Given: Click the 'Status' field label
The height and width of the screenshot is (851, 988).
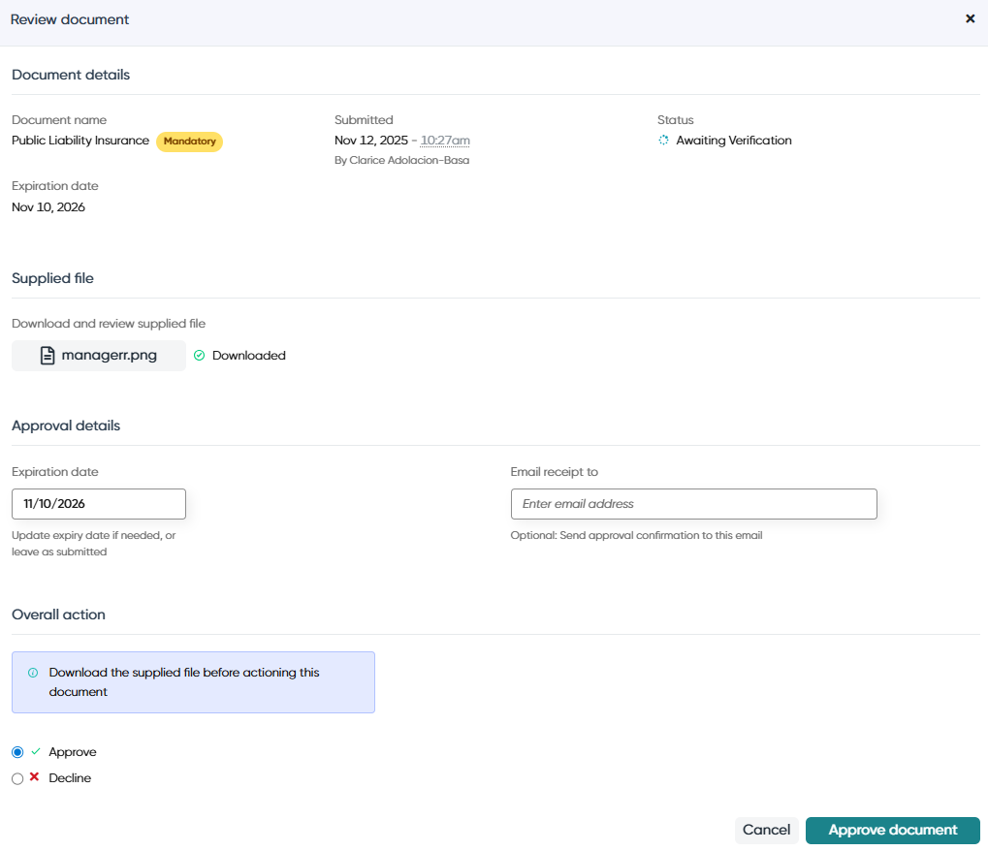Looking at the screenshot, I should (x=676, y=119).
